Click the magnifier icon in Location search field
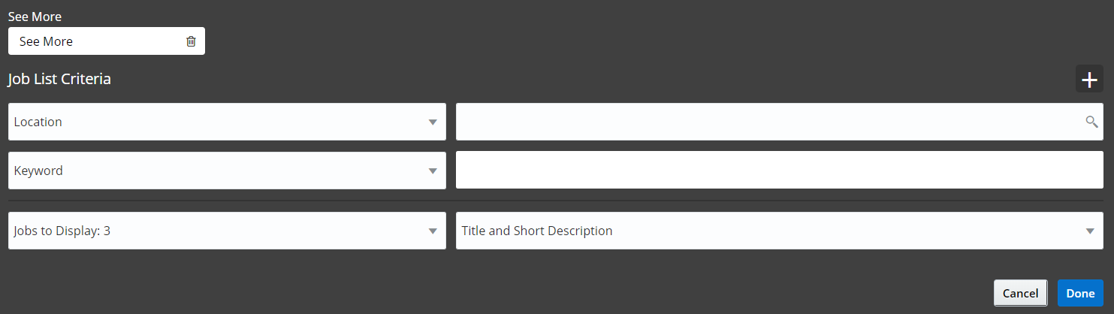 (1091, 122)
